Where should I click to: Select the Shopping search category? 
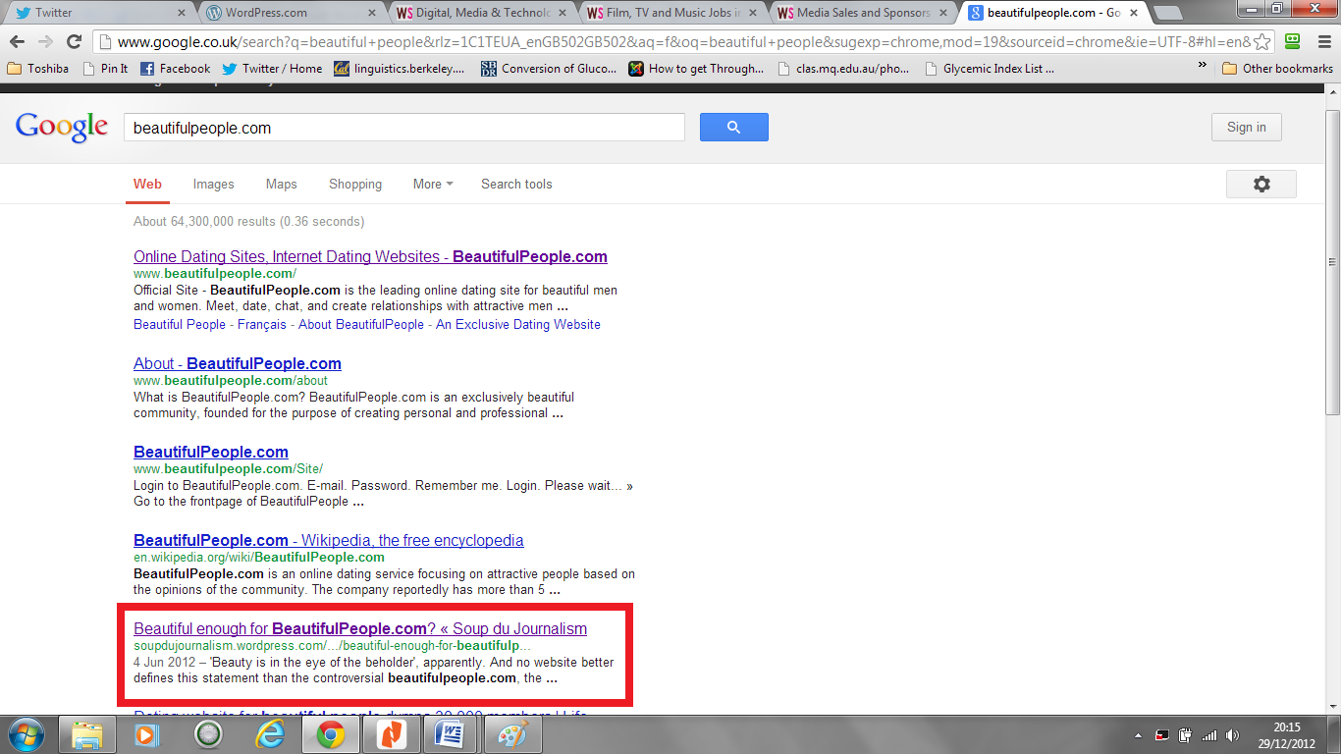point(355,184)
